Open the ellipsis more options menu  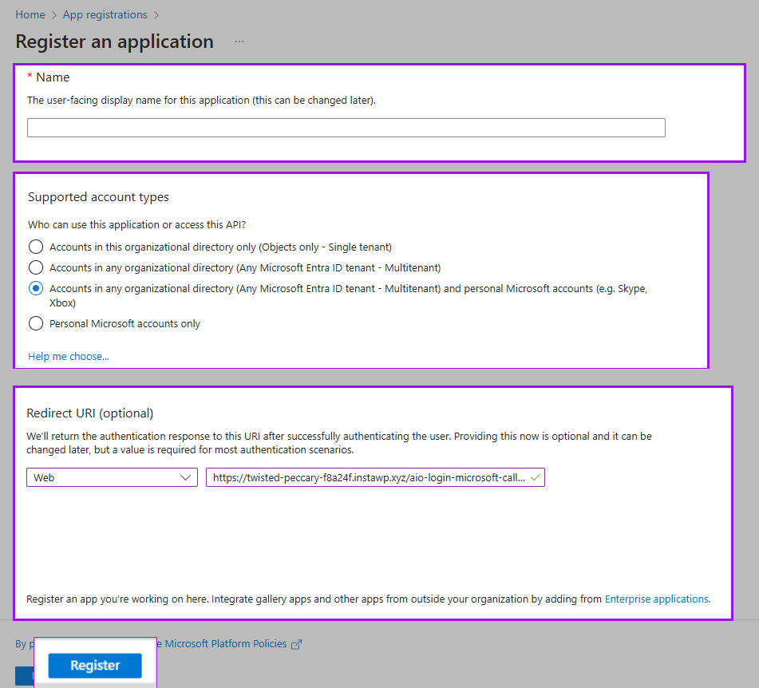(239, 42)
